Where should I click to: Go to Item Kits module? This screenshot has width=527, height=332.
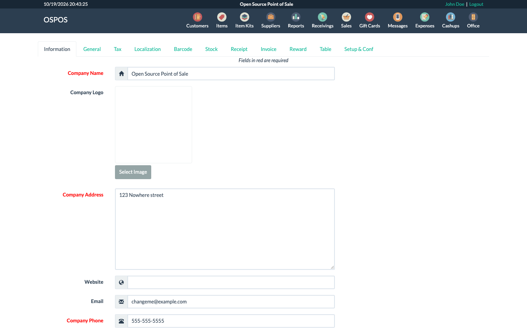click(x=244, y=20)
